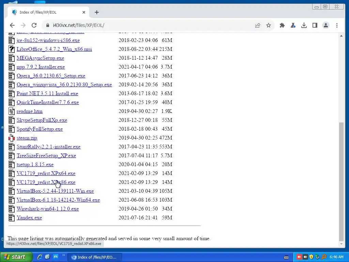
Task: Open the readme.htm link
Action: coord(29,111)
